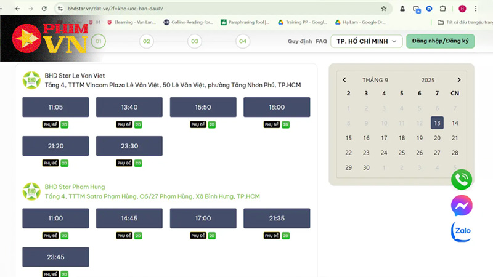This screenshot has width=493, height=277.
Task: Select step 02 in the booking progress
Action: (x=146, y=42)
